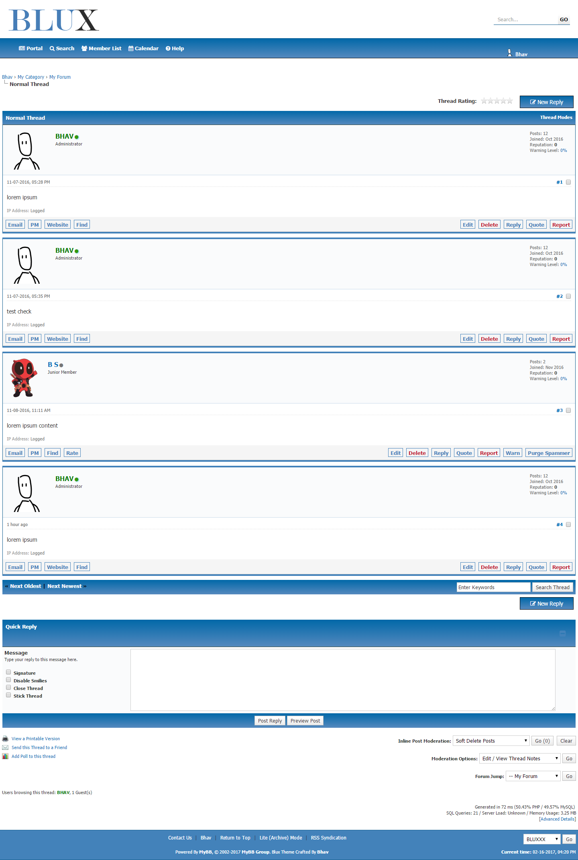
Task: Click My Forum breadcrumb link
Action: tap(60, 77)
